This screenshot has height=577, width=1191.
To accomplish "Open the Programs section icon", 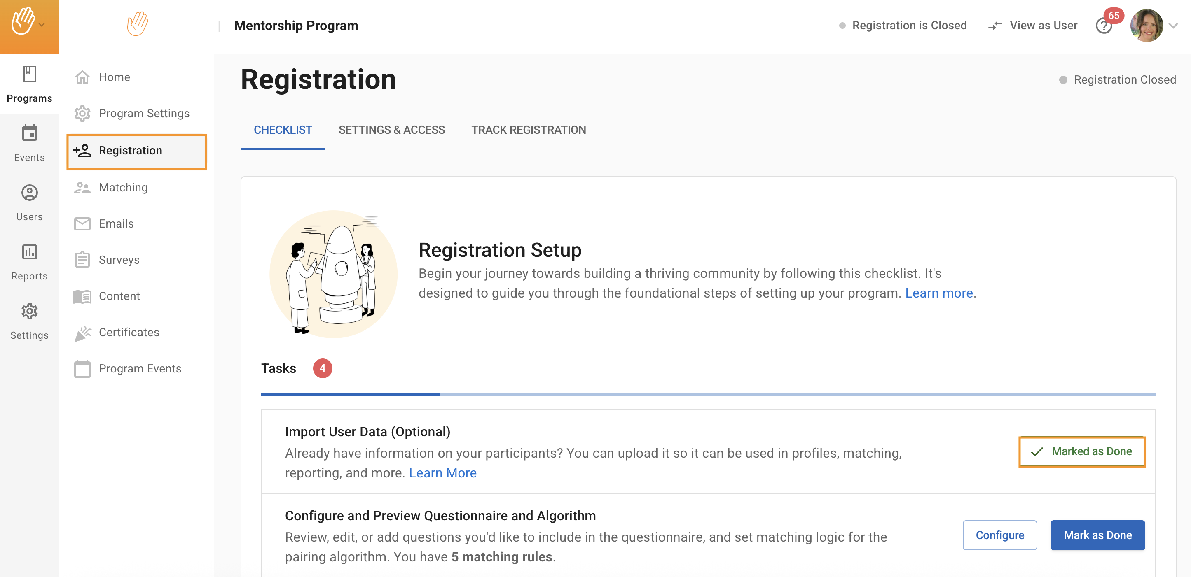I will 29,74.
